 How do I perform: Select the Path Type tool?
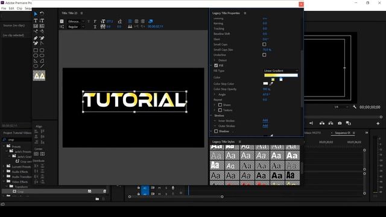(x=36, y=31)
